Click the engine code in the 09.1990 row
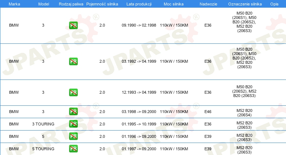Viewport: 286px width, 155px height. pyautogui.click(x=244, y=22)
